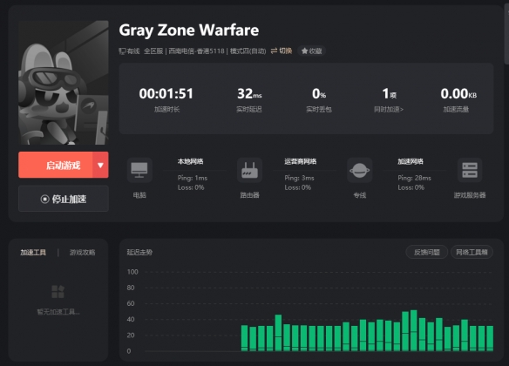Image resolution: width=509 pixels, height=366 pixels.
Task: Click the 专线 planet dedicated line icon
Action: click(x=360, y=170)
